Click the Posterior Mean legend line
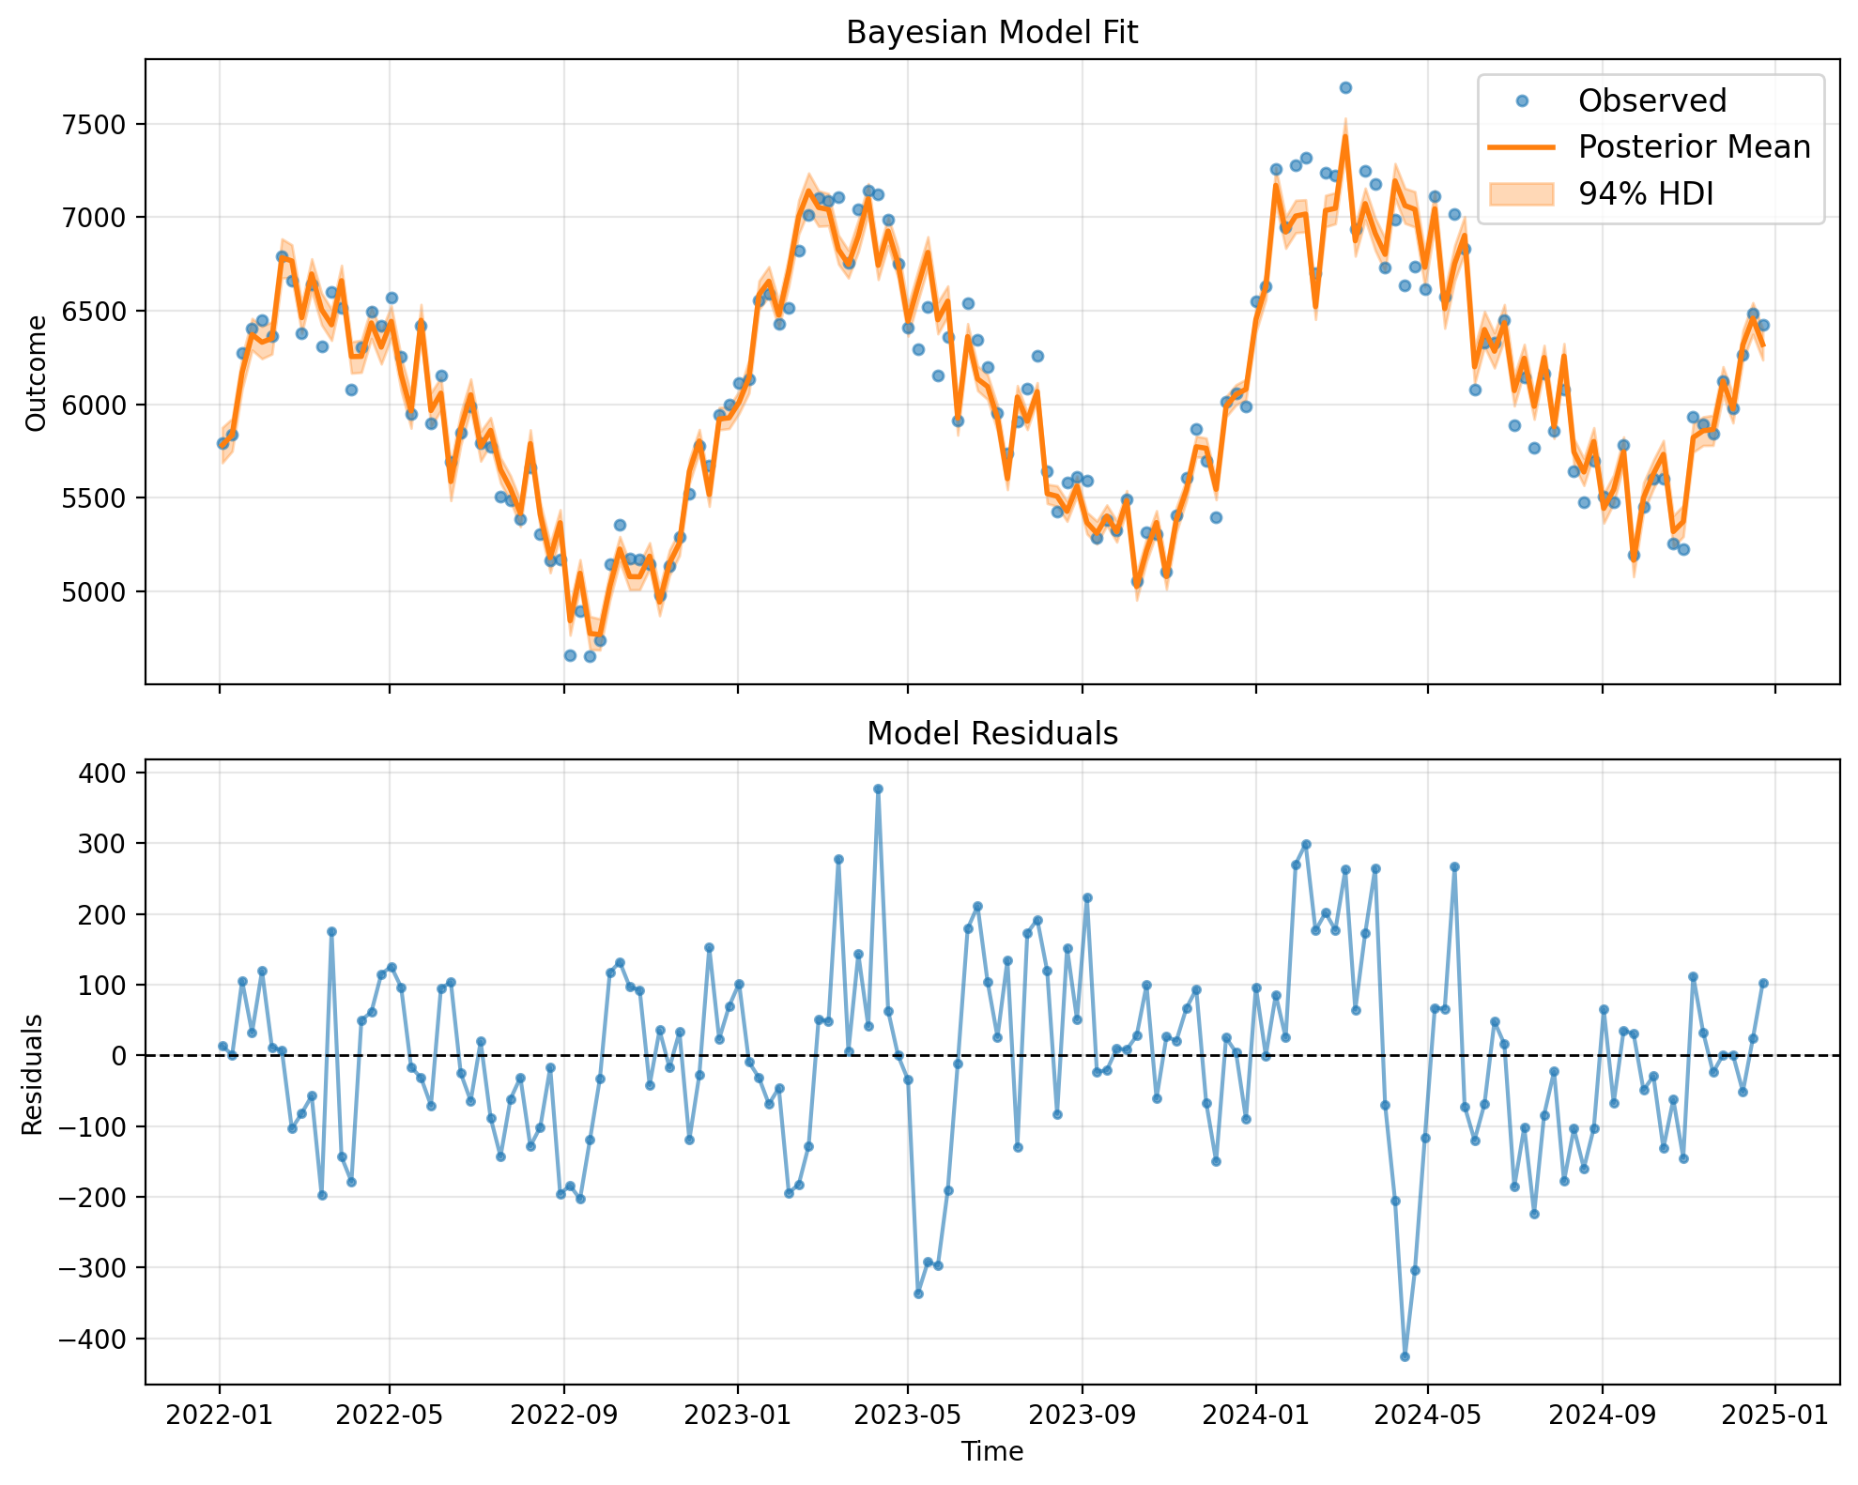The width and height of the screenshot is (1858, 1485). click(1522, 147)
